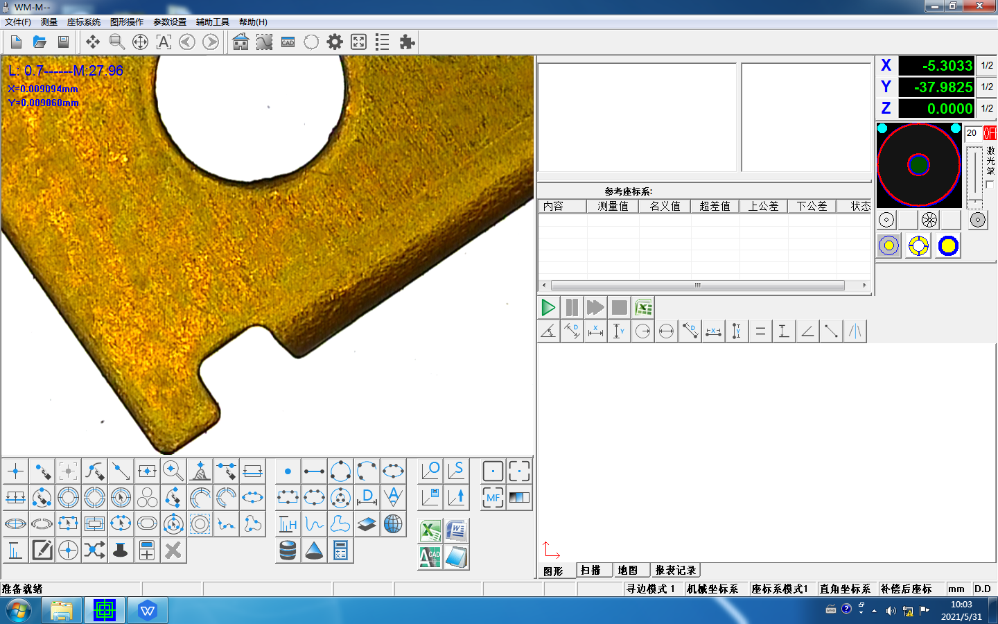Export to Word using the Word icon
This screenshot has width=998, height=624.
point(457,531)
